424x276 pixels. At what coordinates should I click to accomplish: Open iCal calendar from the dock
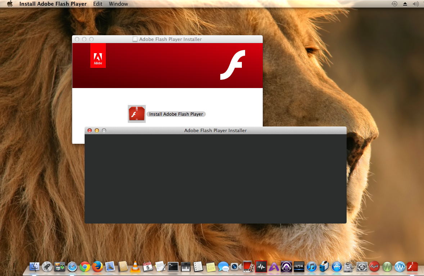coord(148,267)
